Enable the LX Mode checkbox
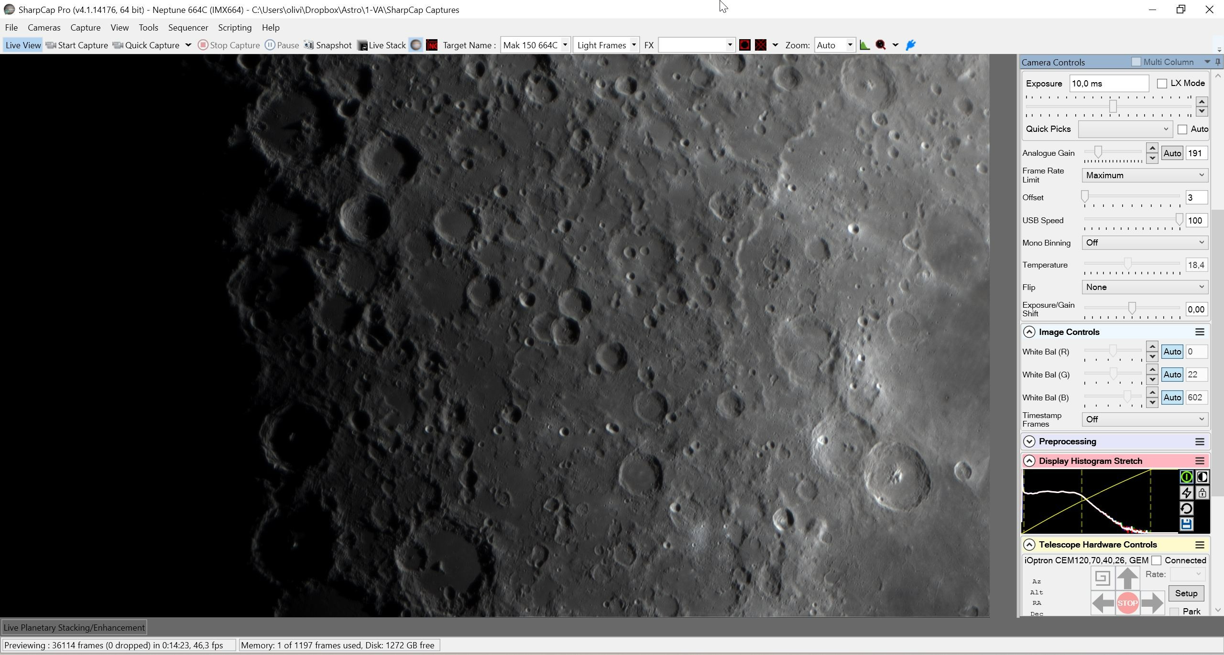1224x655 pixels. coord(1161,84)
